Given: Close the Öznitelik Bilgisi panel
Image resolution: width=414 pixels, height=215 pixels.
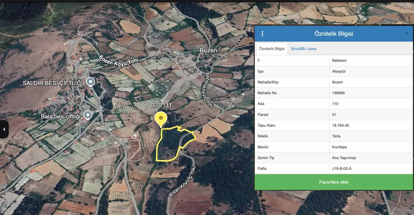Looking at the screenshot, I should [x=406, y=34].
